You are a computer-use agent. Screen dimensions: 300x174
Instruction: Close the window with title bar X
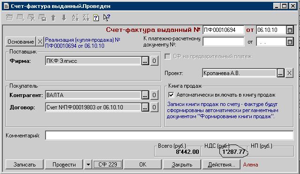click(293, 6)
